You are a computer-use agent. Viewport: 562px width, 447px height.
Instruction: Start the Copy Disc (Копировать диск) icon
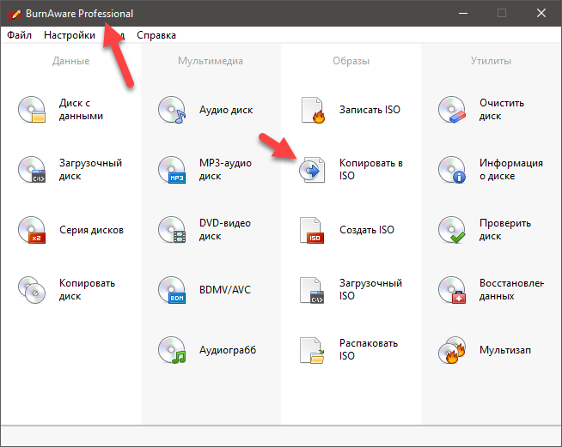tap(32, 290)
